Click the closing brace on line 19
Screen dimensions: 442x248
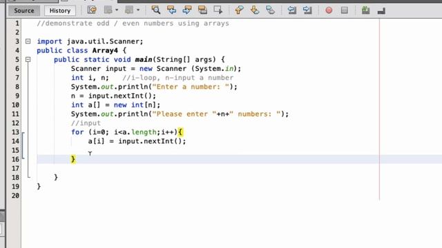pyautogui.click(x=39, y=187)
